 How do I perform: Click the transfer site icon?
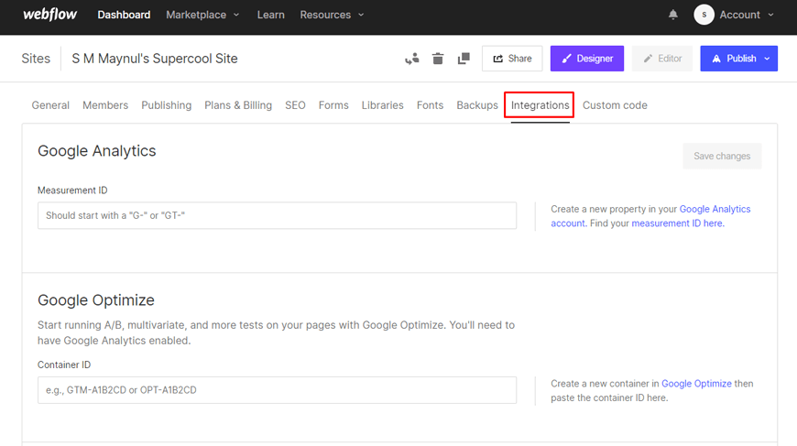click(411, 59)
